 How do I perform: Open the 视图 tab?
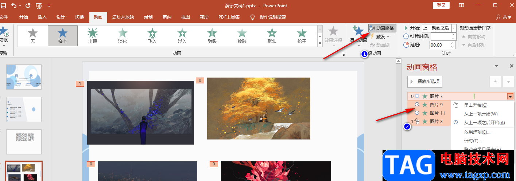[186, 17]
